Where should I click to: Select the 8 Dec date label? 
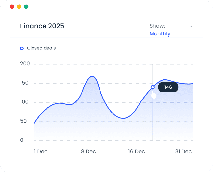(x=88, y=152)
